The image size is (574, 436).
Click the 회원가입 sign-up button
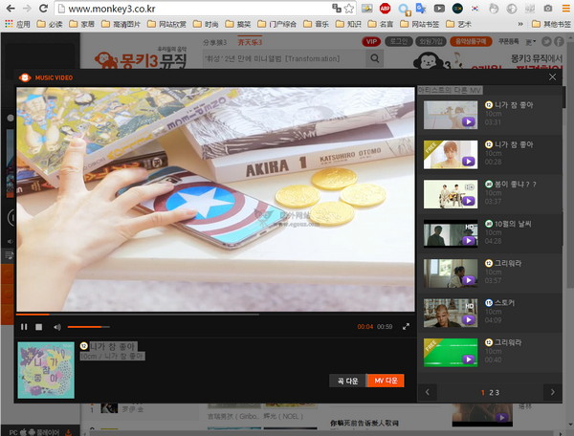click(x=430, y=41)
